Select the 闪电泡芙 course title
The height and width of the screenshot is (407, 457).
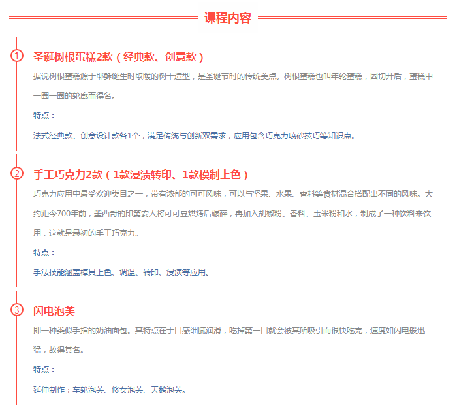(54, 311)
